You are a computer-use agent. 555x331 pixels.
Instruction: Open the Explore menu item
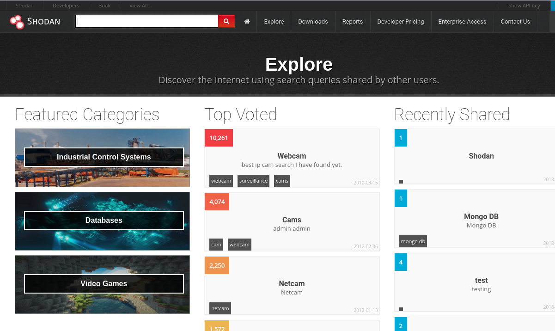coord(274,21)
